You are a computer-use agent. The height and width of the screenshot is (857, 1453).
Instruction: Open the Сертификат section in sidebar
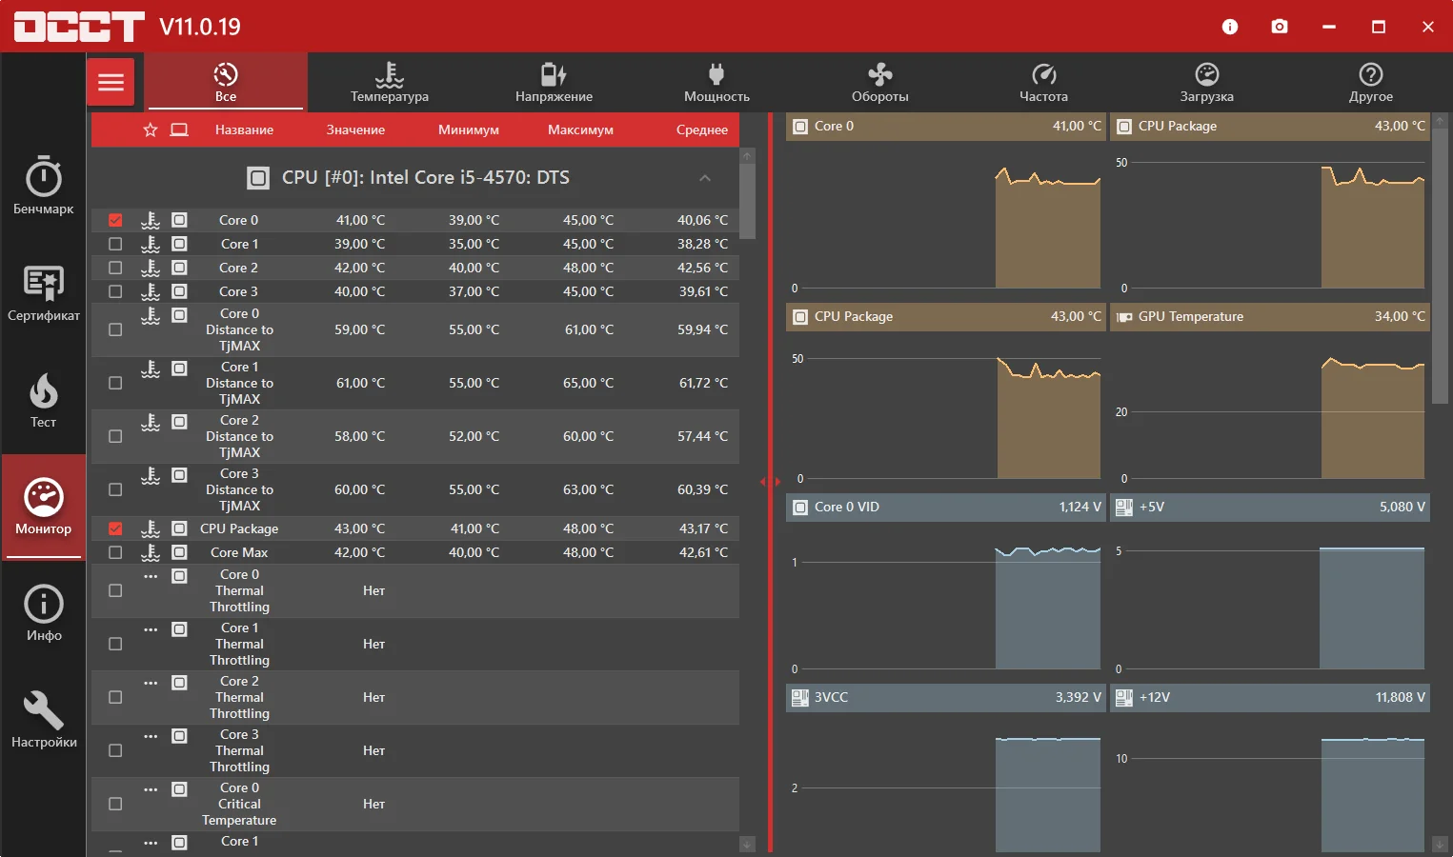pyautogui.click(x=44, y=292)
